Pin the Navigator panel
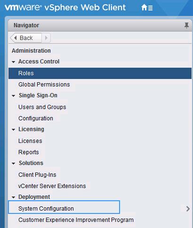The image size is (193, 228). 186,25
